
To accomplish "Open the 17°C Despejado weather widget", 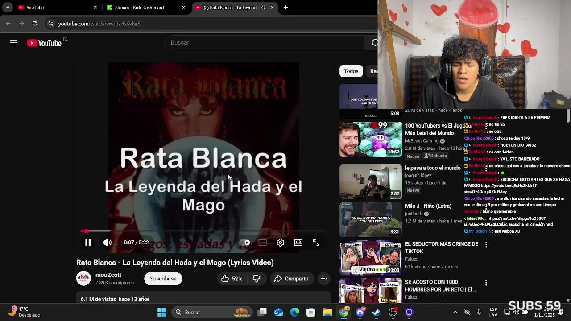I will click(x=27, y=312).
